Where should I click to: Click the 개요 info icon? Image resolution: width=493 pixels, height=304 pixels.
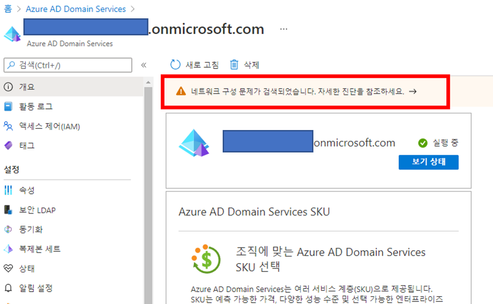coord(8,87)
